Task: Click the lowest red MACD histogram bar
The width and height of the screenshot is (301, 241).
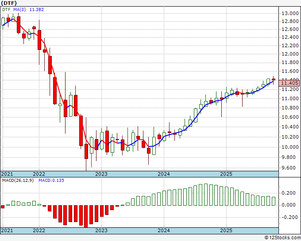Action: click(x=86, y=216)
